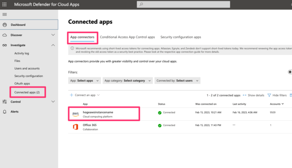Open the app launcher grid icon
292x168 pixels.
[x=4, y=5]
